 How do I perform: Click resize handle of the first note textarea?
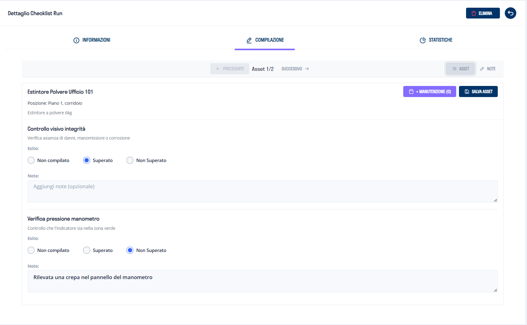coord(495,200)
